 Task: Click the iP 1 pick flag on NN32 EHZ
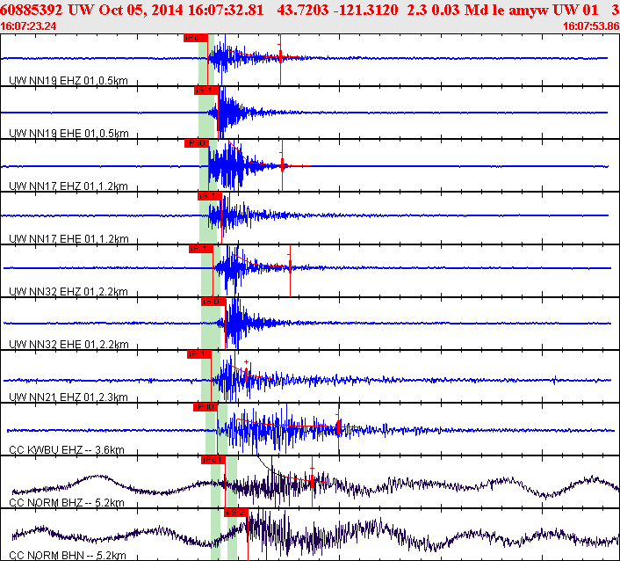click(x=200, y=249)
